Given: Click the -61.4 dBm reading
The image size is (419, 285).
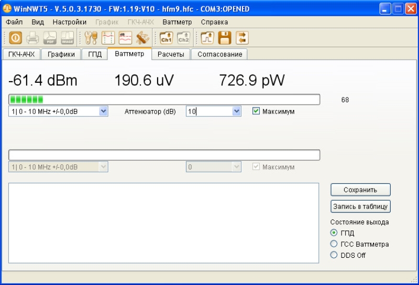Looking at the screenshot, I should coord(43,80).
